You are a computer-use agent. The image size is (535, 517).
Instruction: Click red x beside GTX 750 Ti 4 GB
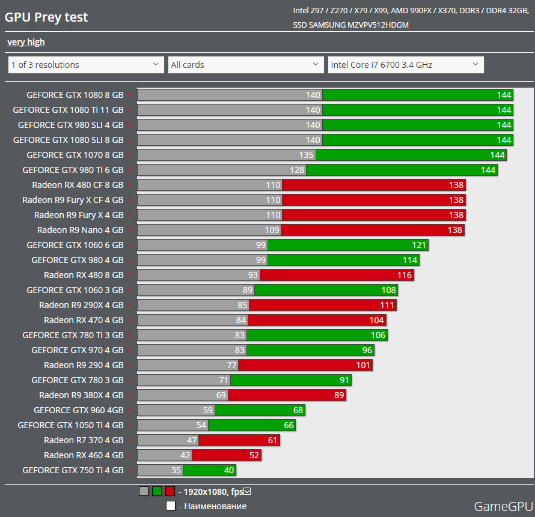tap(129, 470)
